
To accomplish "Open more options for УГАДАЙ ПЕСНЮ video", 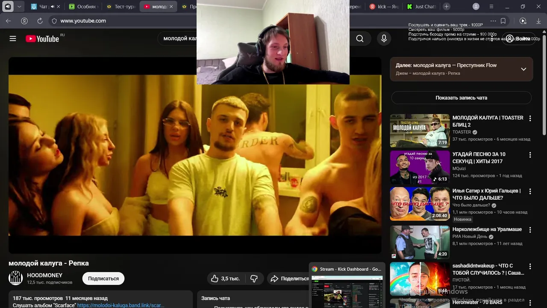I will point(530,155).
